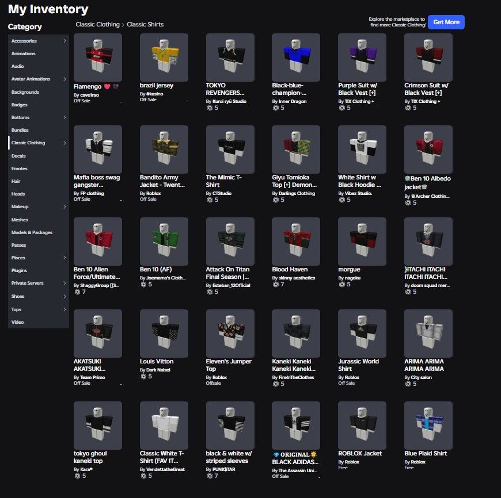View the ARIMA ARIMA shirt thumbnail
This screenshot has height=498, width=501.
click(428, 334)
